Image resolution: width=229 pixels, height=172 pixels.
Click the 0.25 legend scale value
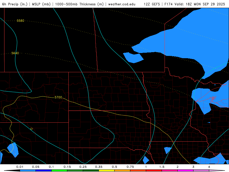click(x=83, y=167)
